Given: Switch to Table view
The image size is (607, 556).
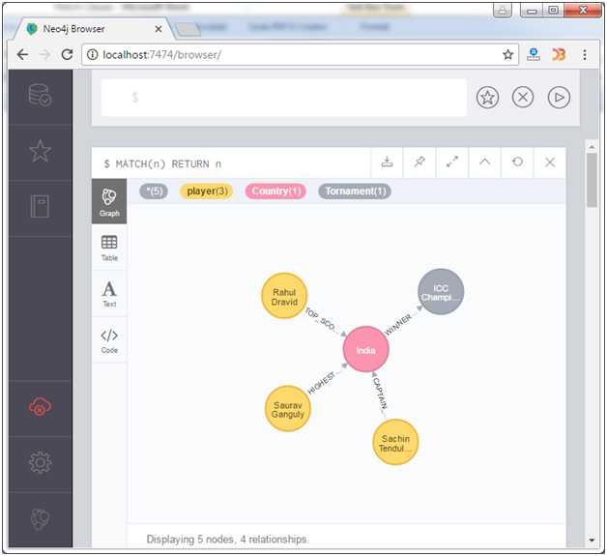Looking at the screenshot, I should (109, 248).
